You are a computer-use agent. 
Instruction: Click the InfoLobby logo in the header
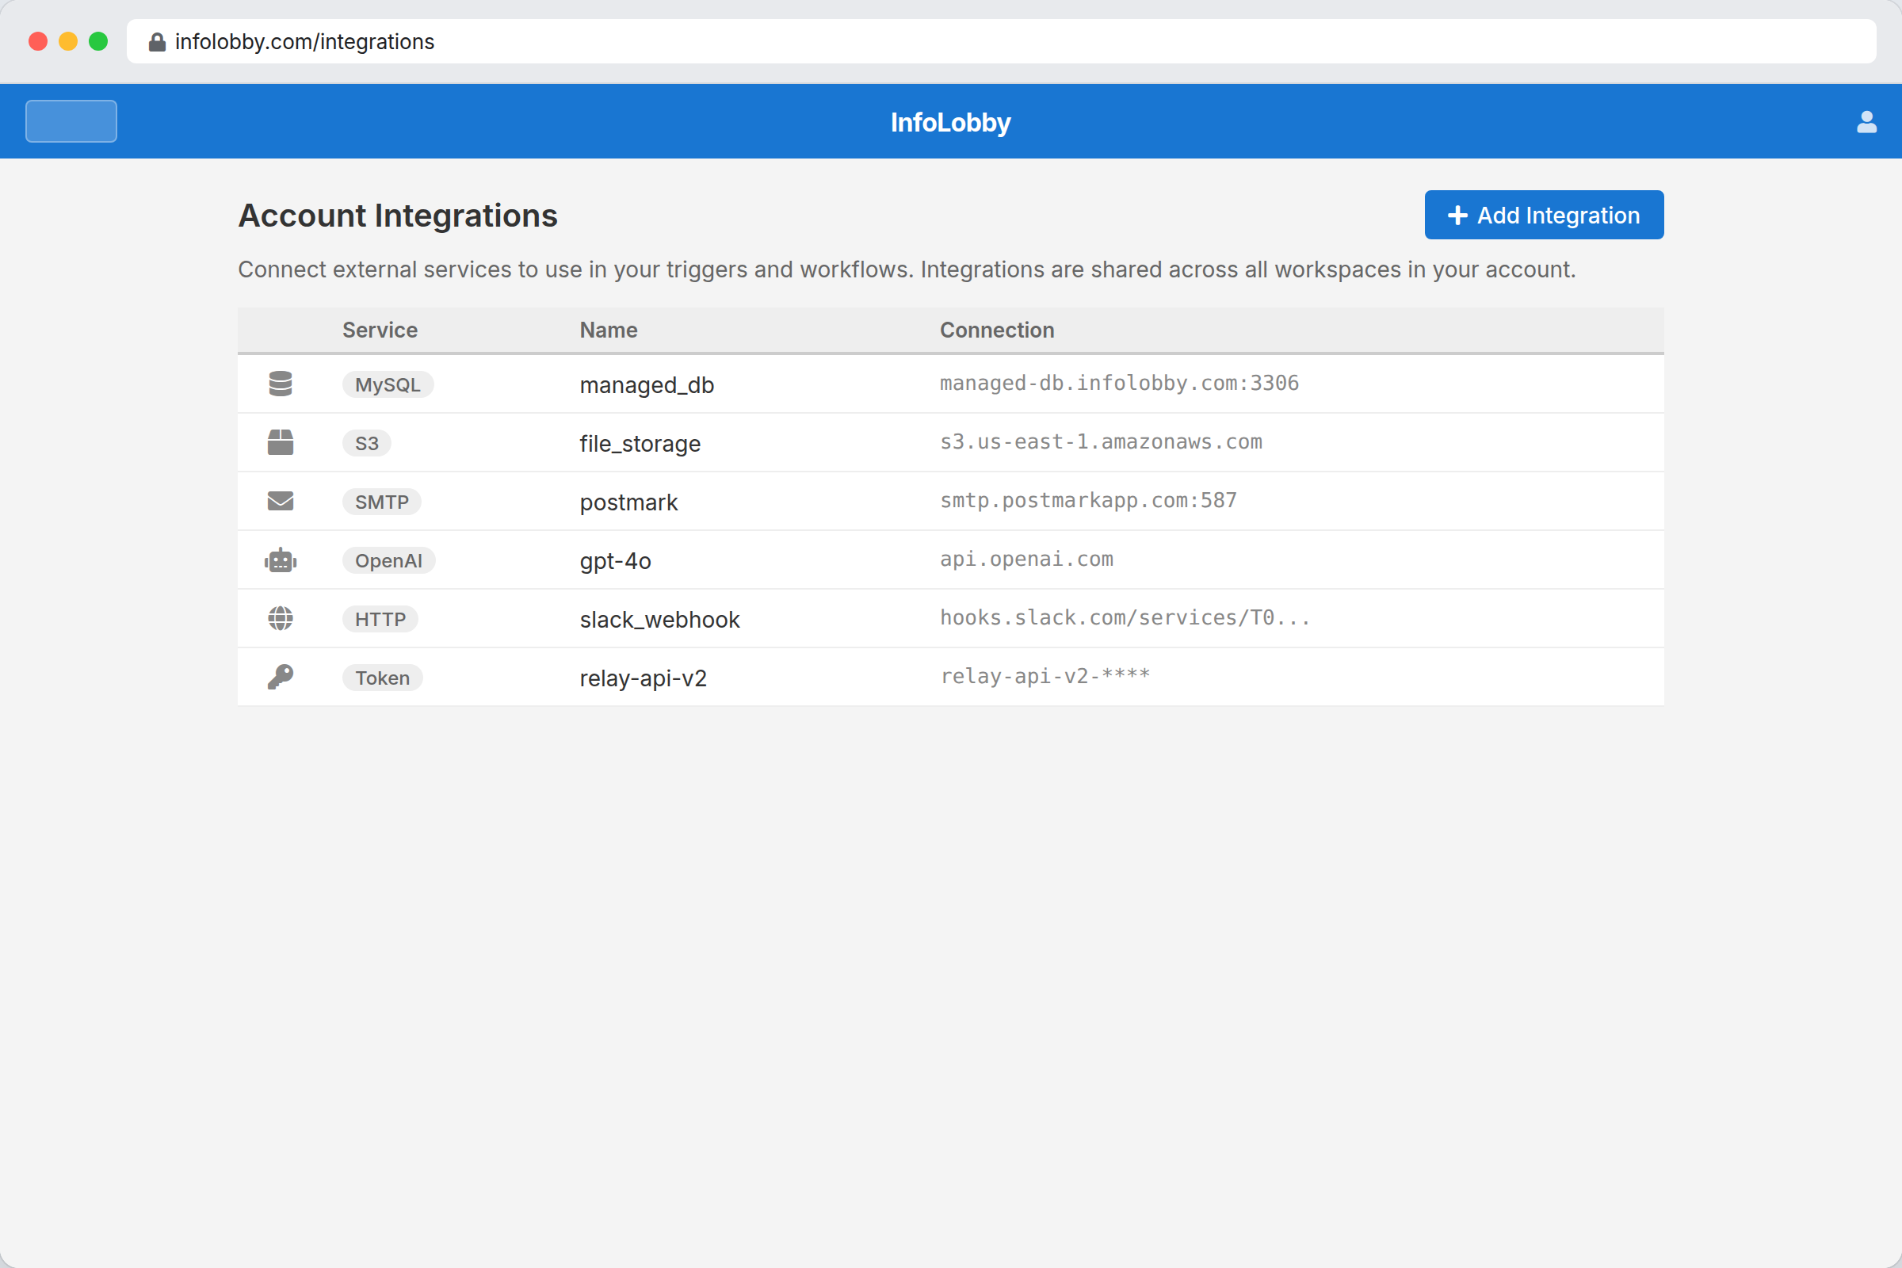tap(950, 122)
